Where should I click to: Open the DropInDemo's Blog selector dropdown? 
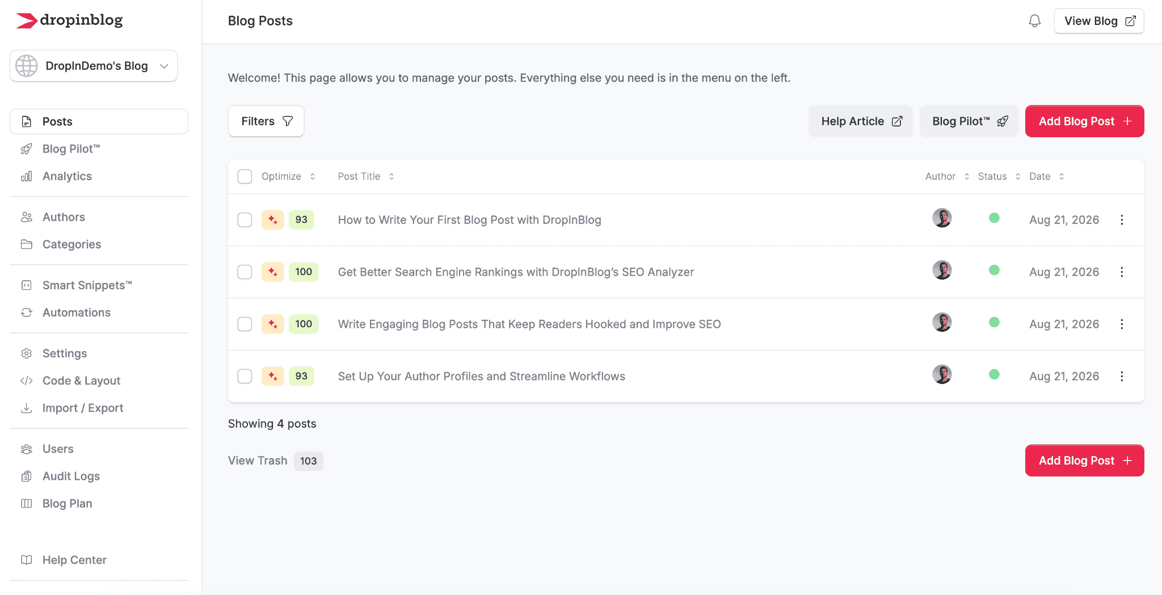(94, 66)
